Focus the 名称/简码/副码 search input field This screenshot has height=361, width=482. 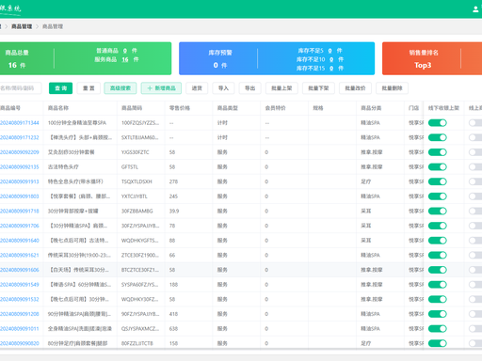[x=20, y=88]
